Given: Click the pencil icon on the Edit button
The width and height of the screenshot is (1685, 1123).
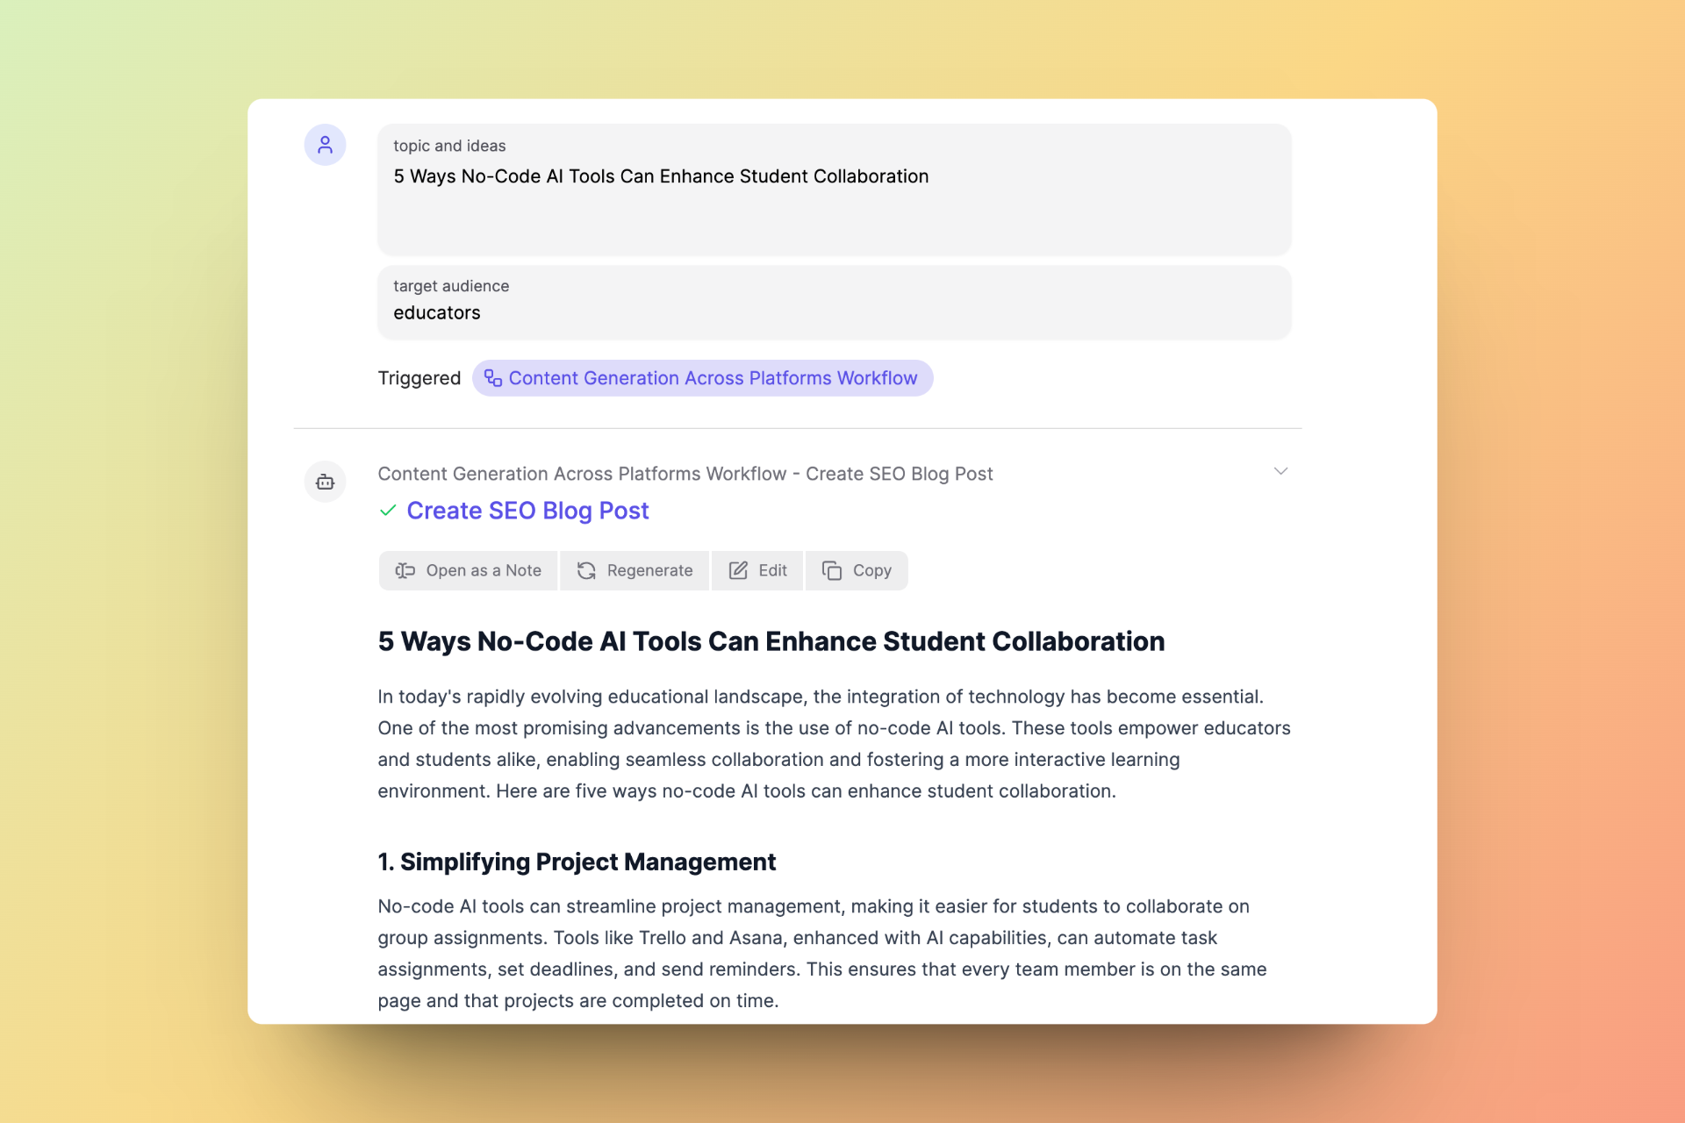Looking at the screenshot, I should coord(737,570).
